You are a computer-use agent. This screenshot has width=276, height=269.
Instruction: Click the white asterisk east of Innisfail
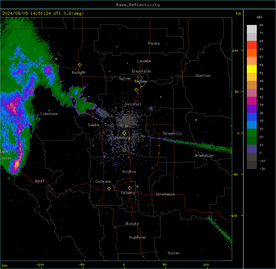coord(161,97)
